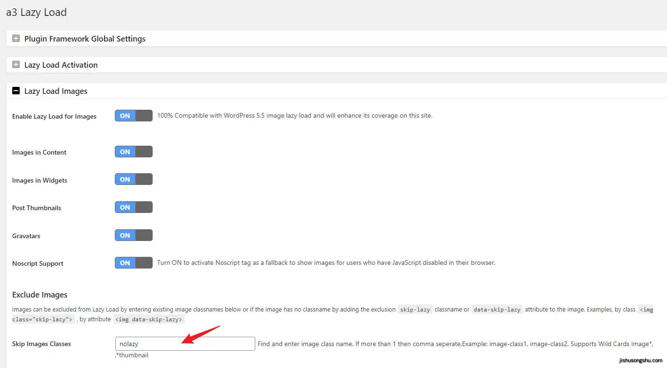Click the Lazy Load Images heading text
Viewport: 667px width, 368px height.
(56, 91)
